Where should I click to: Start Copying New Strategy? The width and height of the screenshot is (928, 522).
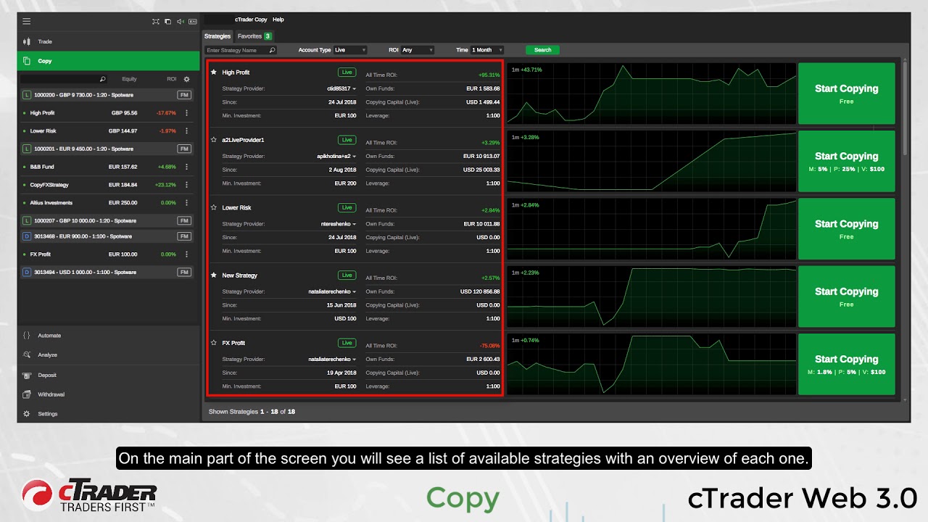point(846,297)
